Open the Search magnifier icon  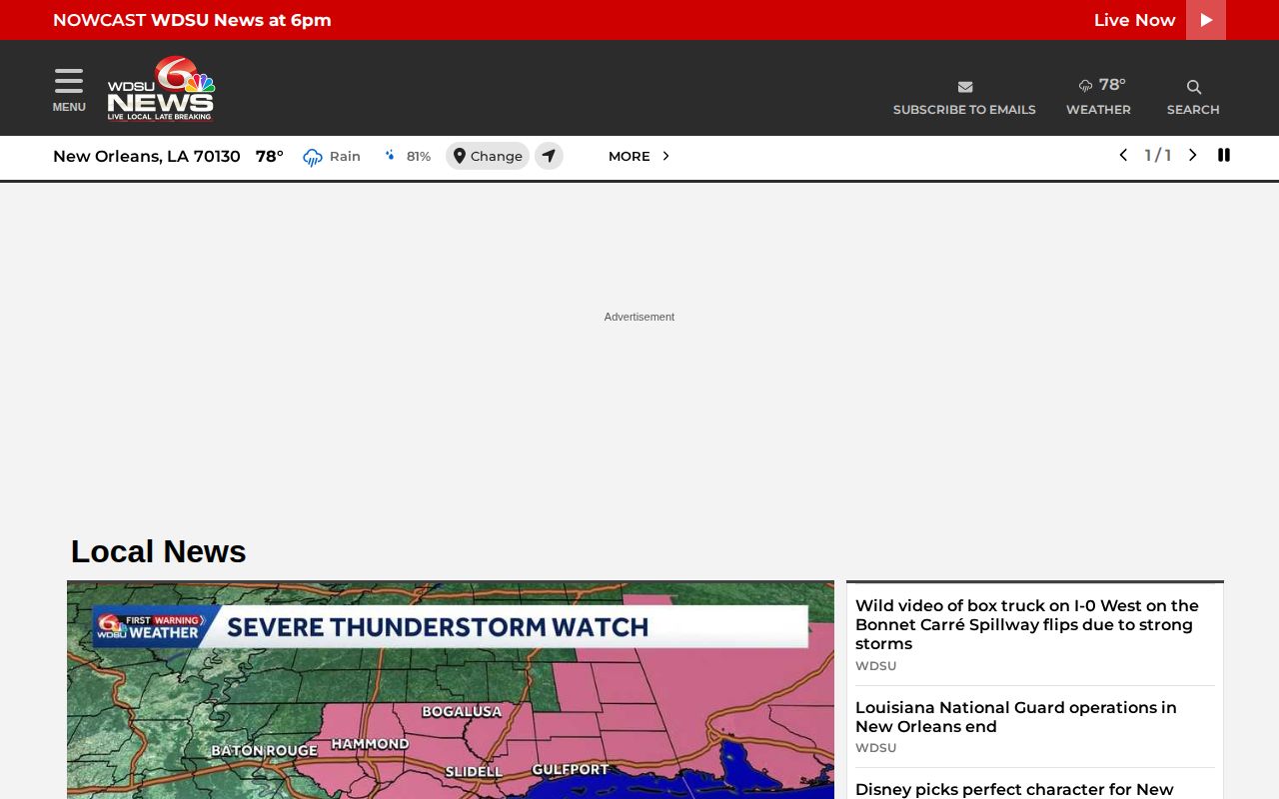pyautogui.click(x=1193, y=87)
